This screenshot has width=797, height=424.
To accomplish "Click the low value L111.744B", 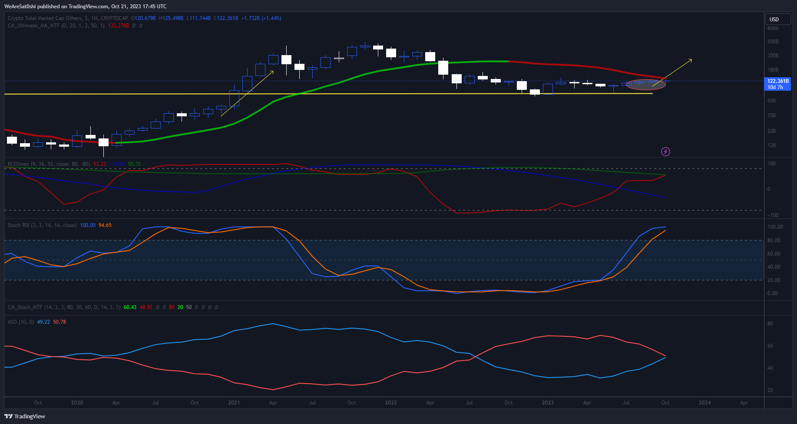I will click(198, 18).
